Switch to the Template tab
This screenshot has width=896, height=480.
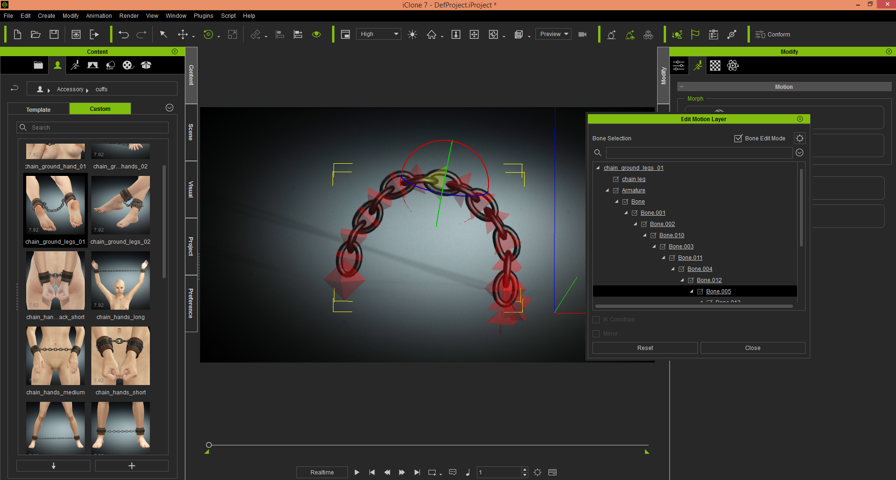click(38, 109)
